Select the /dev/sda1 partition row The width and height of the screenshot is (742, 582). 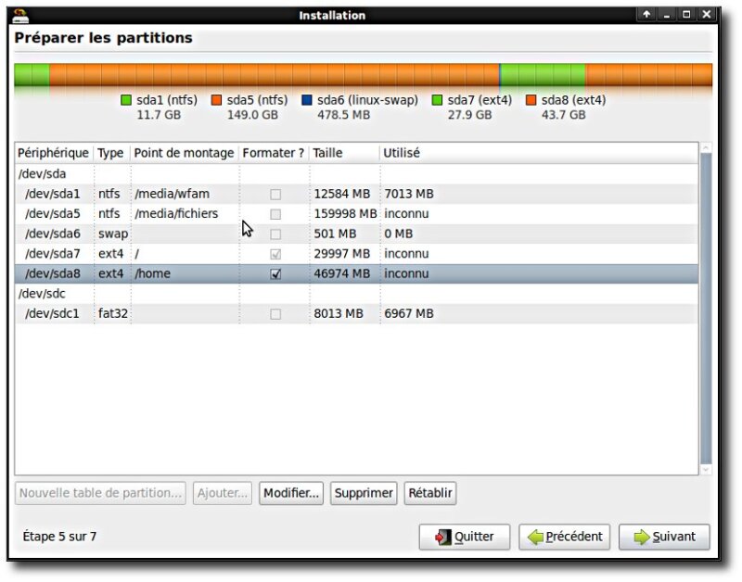pos(356,194)
